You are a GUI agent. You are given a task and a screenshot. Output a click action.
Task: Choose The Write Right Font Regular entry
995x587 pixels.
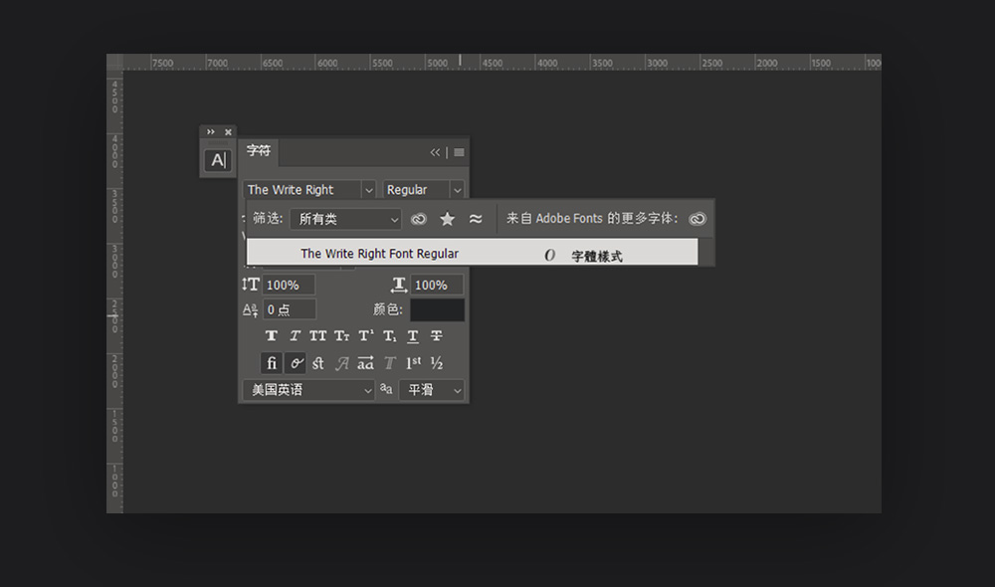tap(379, 254)
